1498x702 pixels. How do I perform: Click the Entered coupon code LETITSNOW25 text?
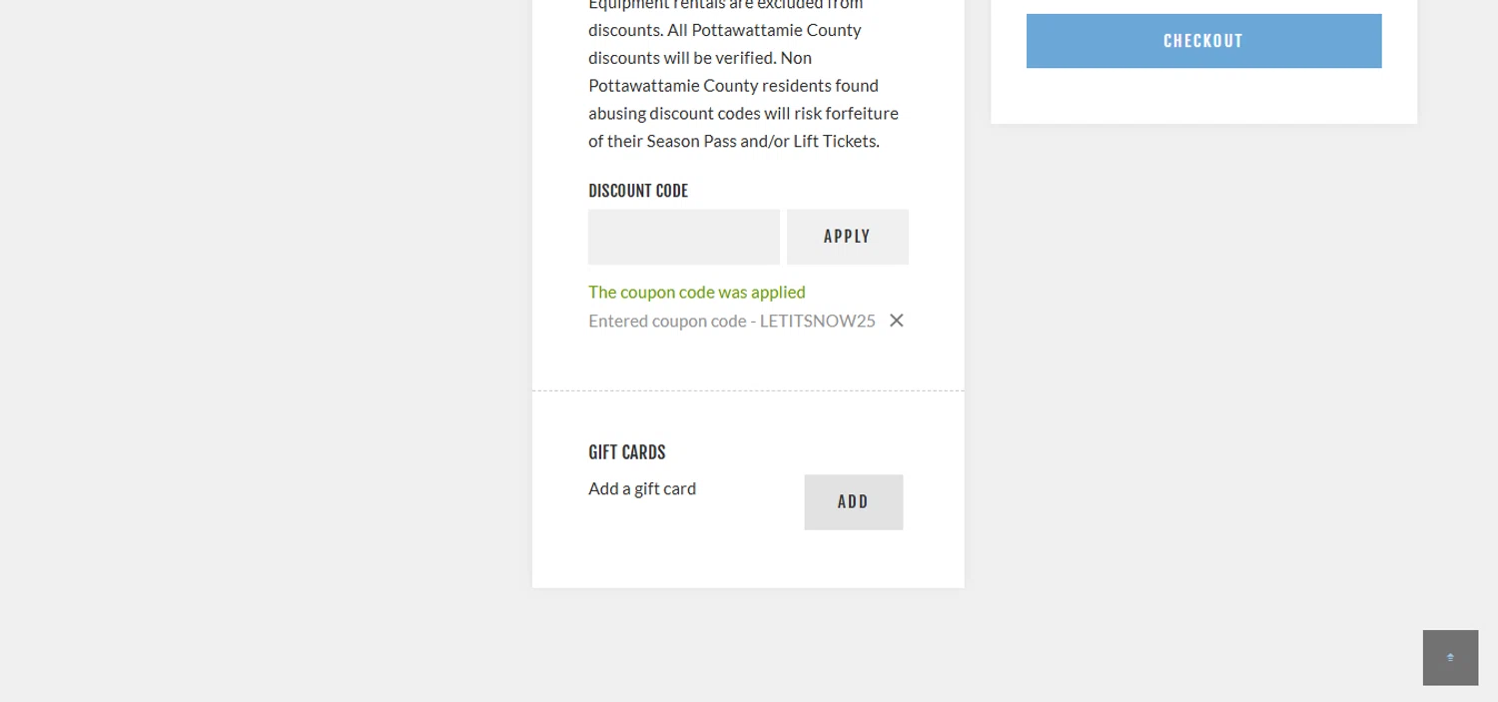point(731,321)
